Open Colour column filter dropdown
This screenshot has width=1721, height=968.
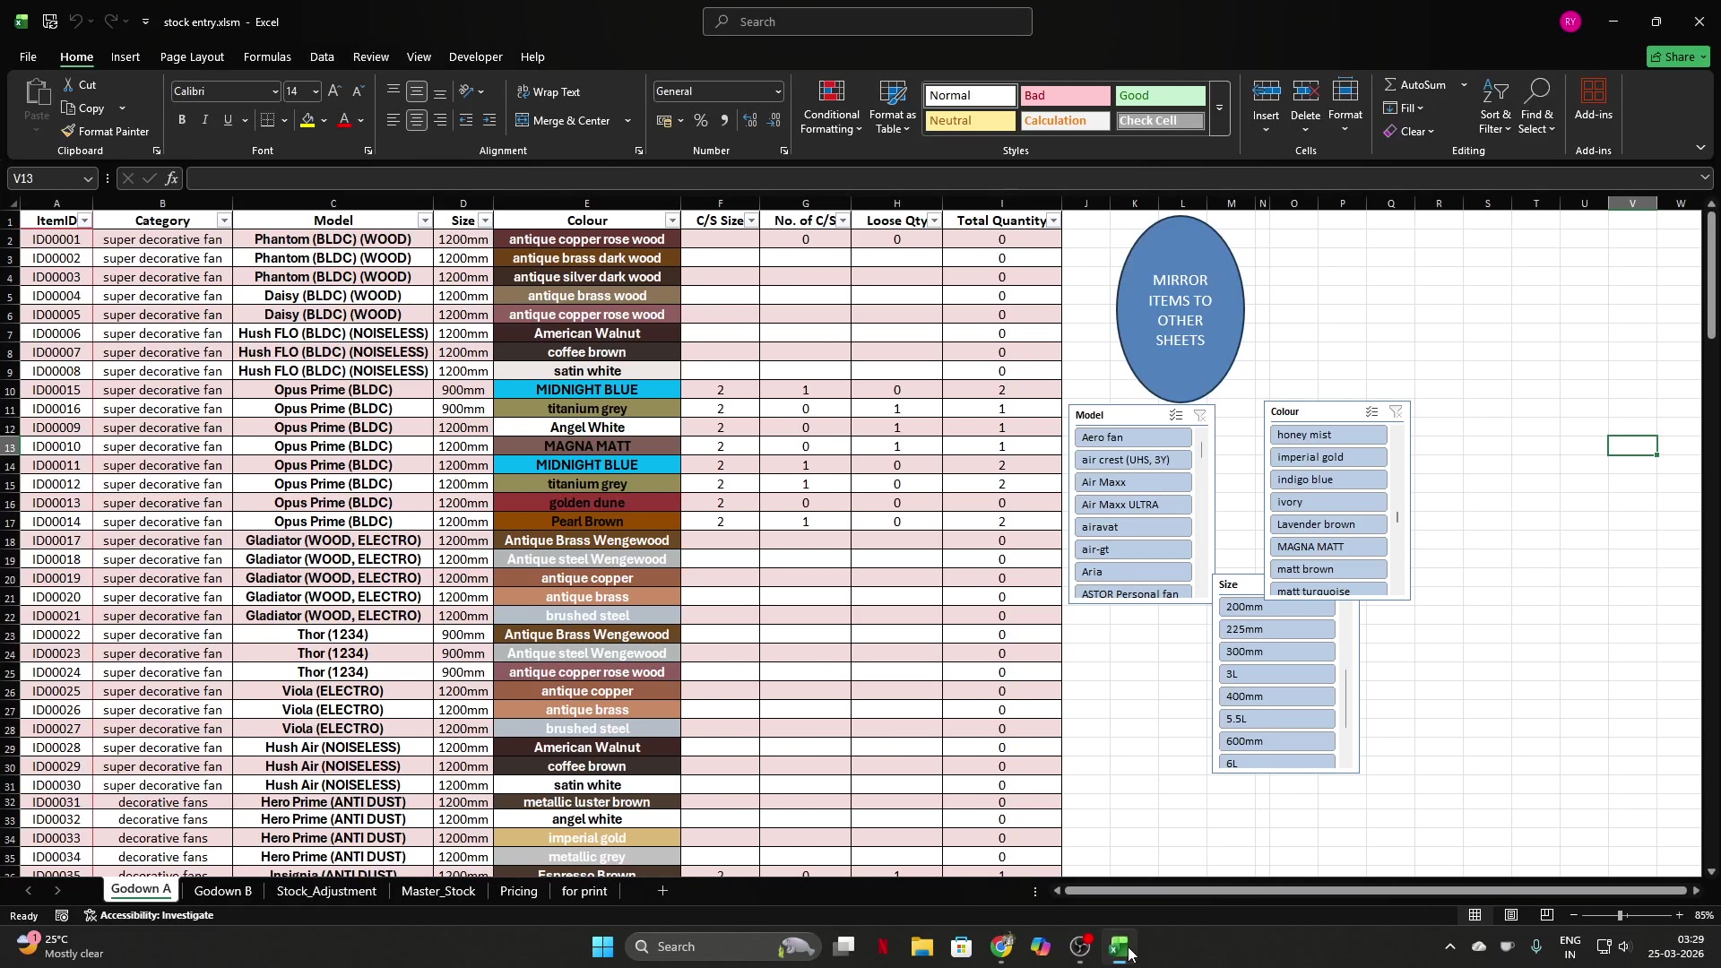672,220
